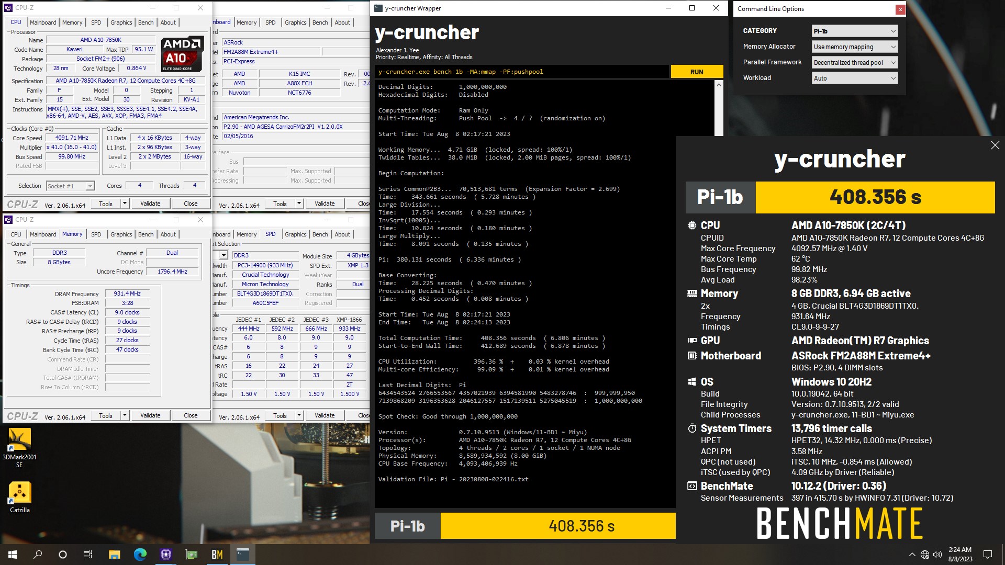Click the DRAM Frequency value 931.4 MHz
This screenshot has width=1005, height=565.
coord(127,294)
